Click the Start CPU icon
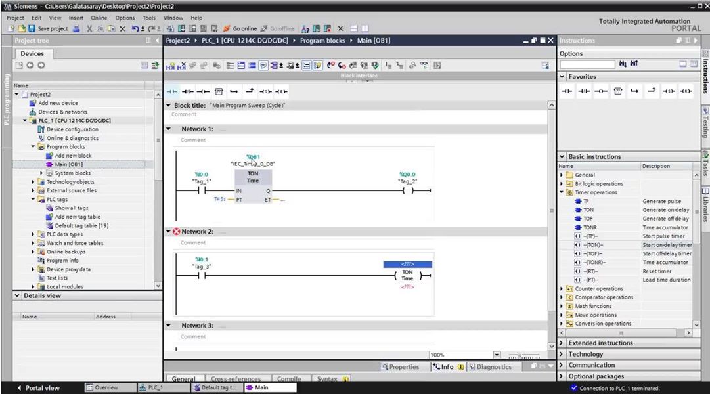Screen dimensions: 710x394 [316, 28]
